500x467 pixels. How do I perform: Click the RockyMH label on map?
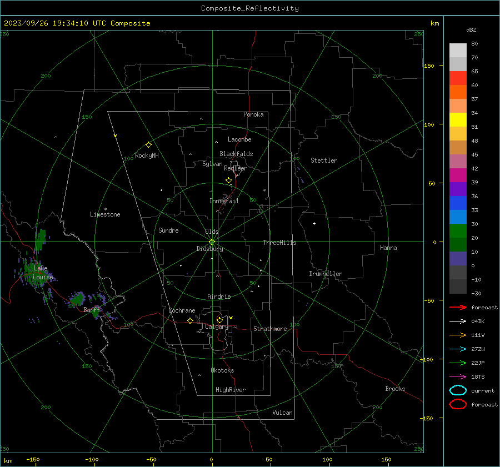coord(147,155)
